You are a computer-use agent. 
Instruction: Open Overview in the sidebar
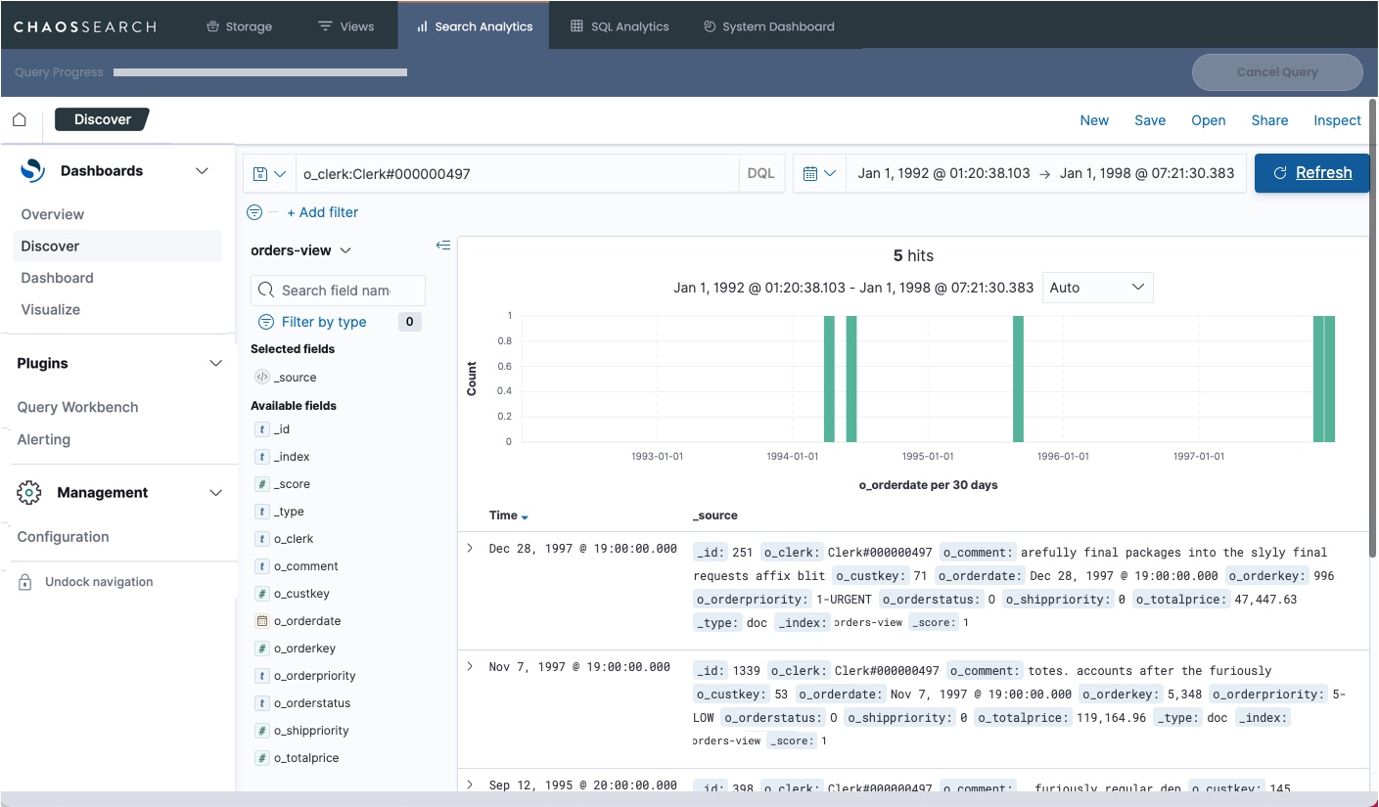53,214
